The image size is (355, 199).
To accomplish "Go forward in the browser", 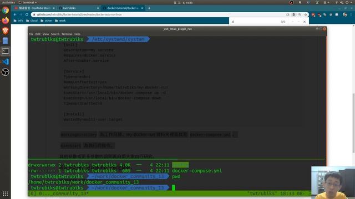I will point(21,14).
